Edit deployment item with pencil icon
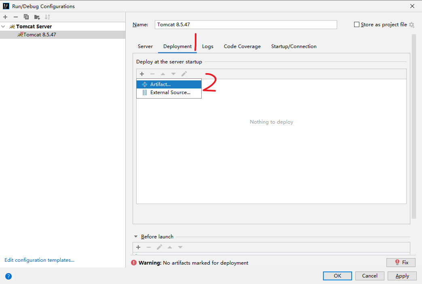This screenshot has width=422, height=284. pyautogui.click(x=184, y=74)
